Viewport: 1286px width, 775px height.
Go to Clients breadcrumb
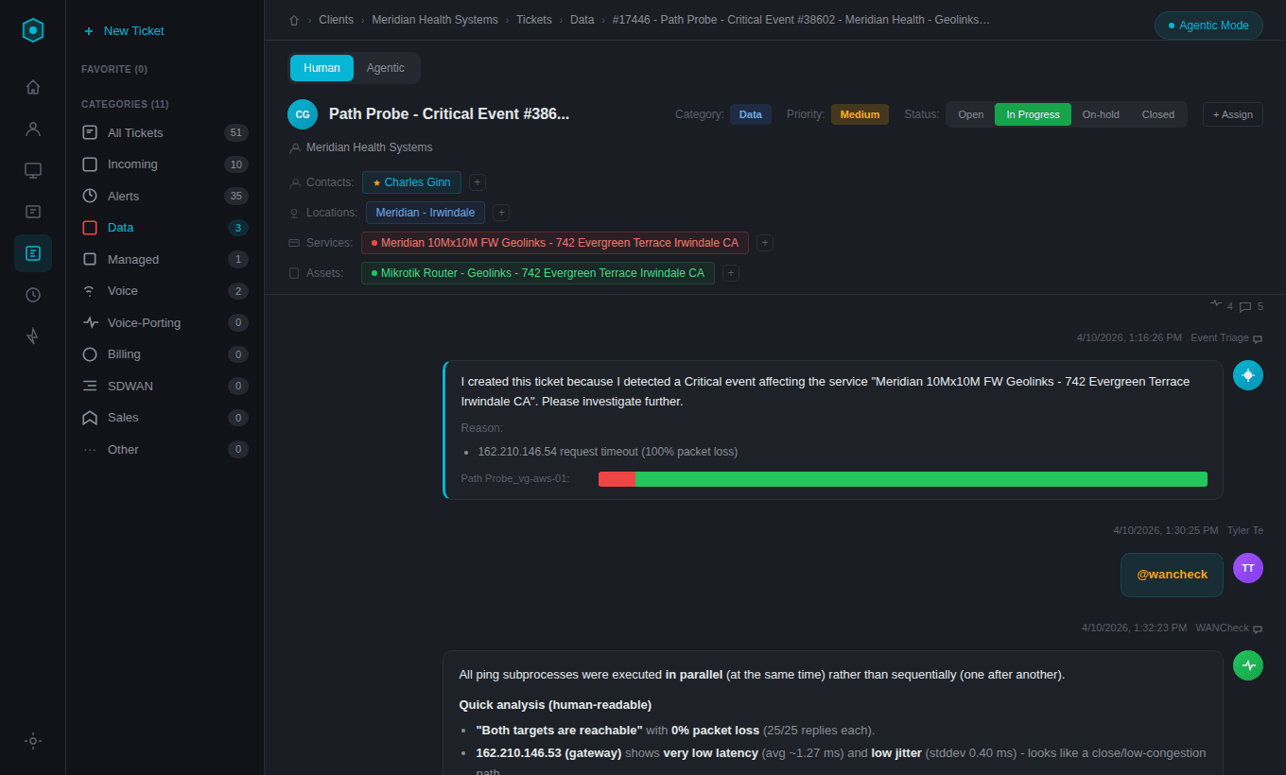[x=337, y=20]
